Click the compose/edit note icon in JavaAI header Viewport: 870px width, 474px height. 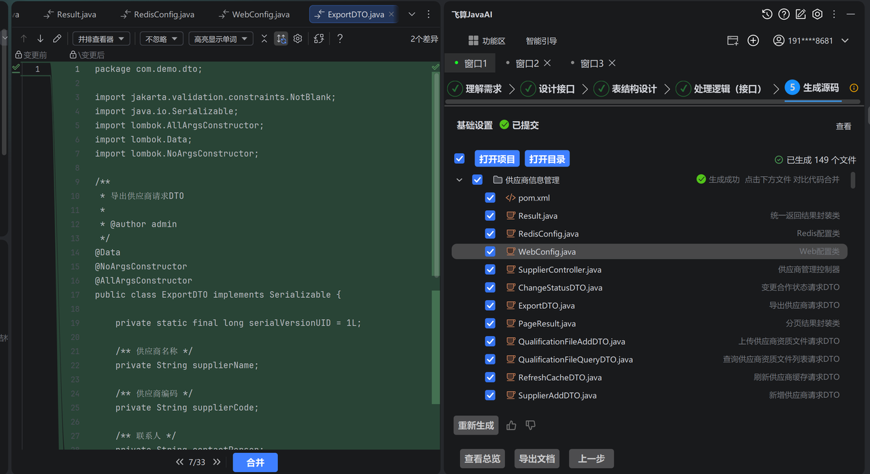(x=801, y=14)
